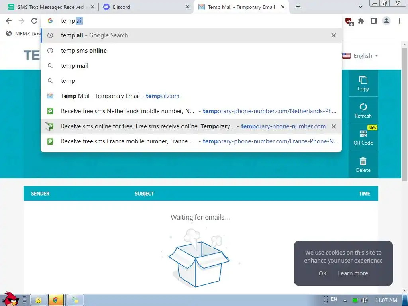Click the volume speaker tray icon
The width and height of the screenshot is (408, 306).
(365, 300)
